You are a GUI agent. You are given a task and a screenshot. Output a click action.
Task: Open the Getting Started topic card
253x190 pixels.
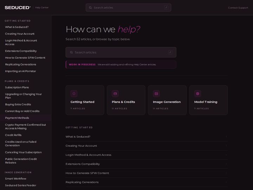pyautogui.click(x=85, y=100)
